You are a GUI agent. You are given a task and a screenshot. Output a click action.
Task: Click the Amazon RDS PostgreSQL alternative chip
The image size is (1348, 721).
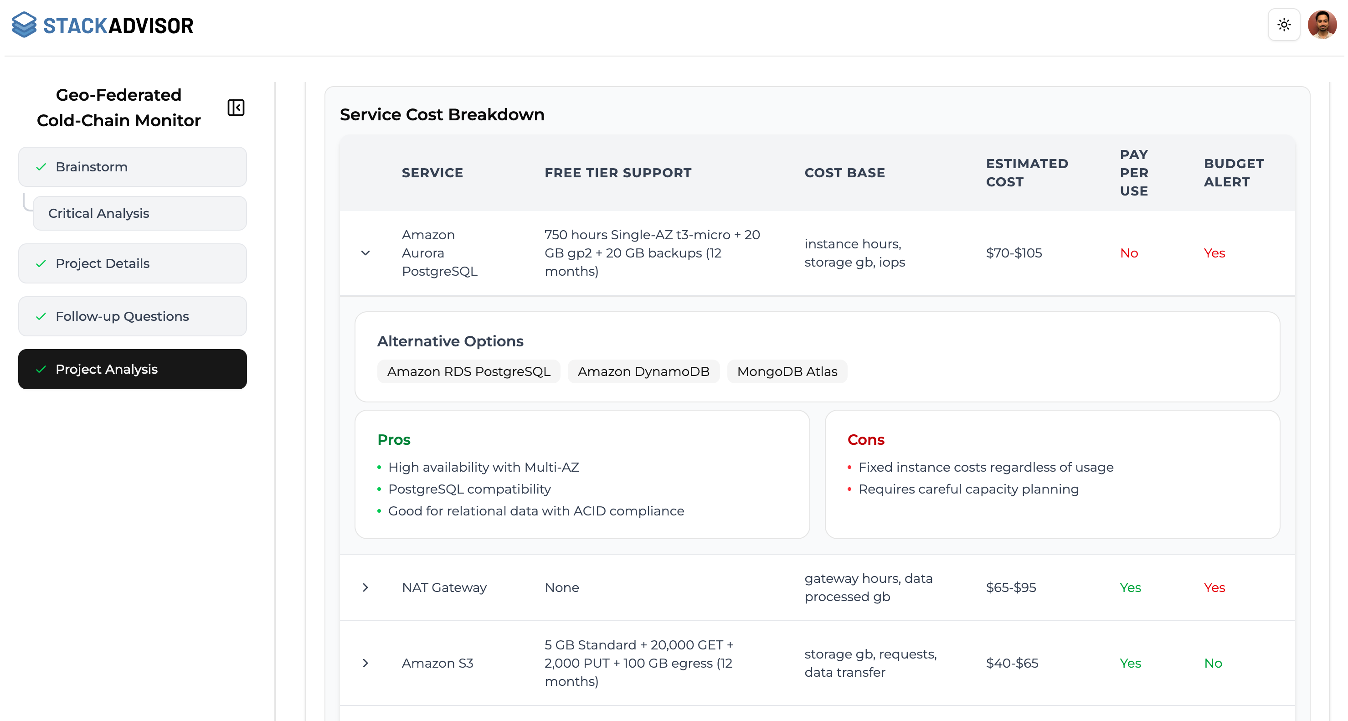(468, 371)
